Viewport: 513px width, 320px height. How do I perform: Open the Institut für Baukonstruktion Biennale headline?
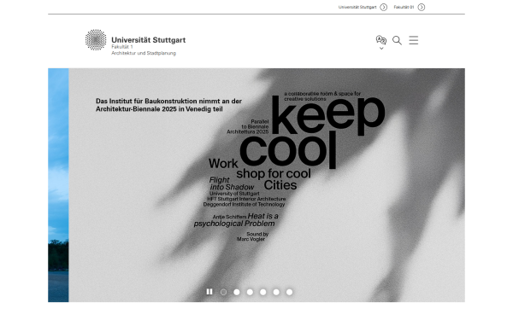coord(168,105)
